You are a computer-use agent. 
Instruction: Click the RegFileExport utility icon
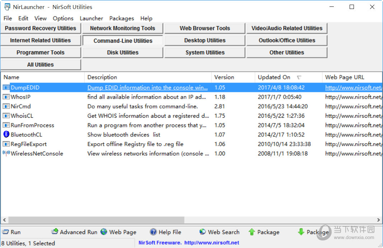coord(6,144)
